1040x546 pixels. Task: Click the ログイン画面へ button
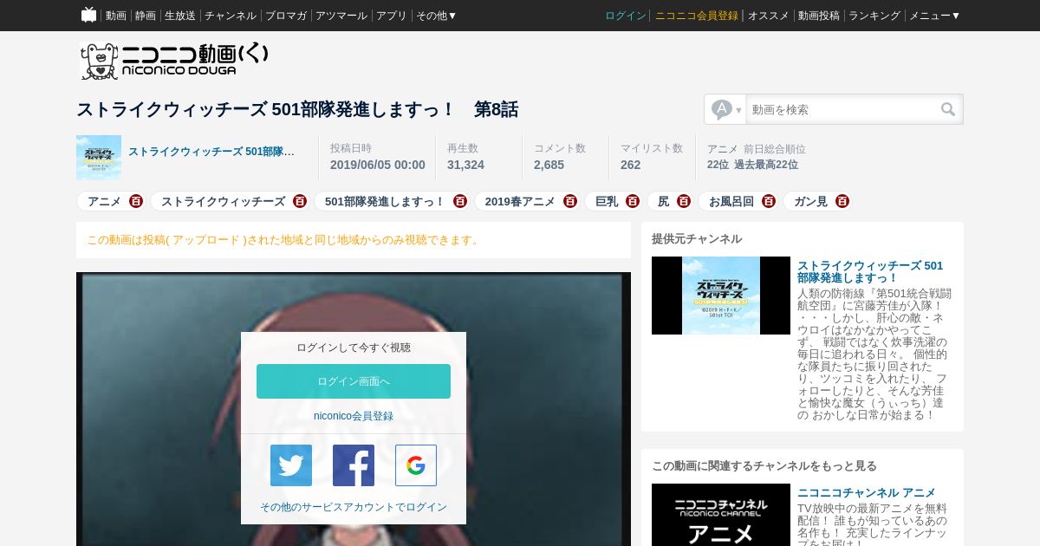point(354,381)
